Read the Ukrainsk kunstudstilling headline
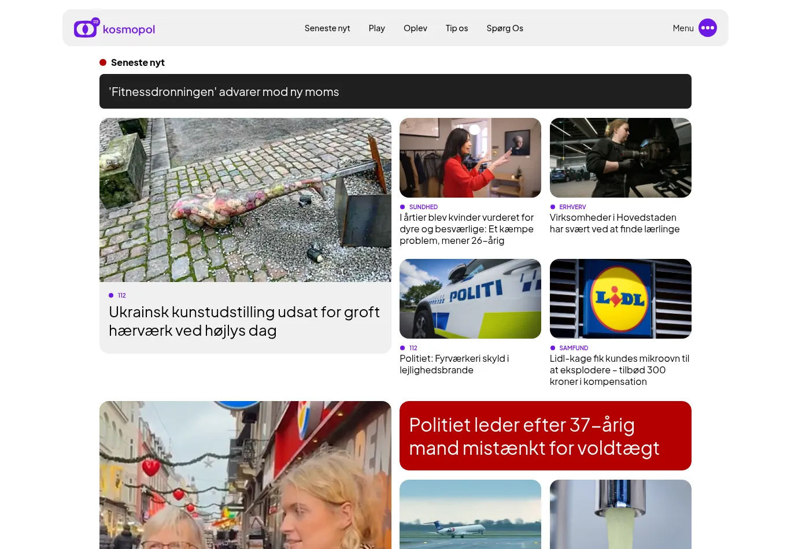Image resolution: width=791 pixels, height=549 pixels. pos(244,321)
